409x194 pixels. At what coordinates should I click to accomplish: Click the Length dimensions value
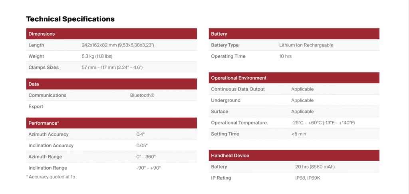point(118,45)
